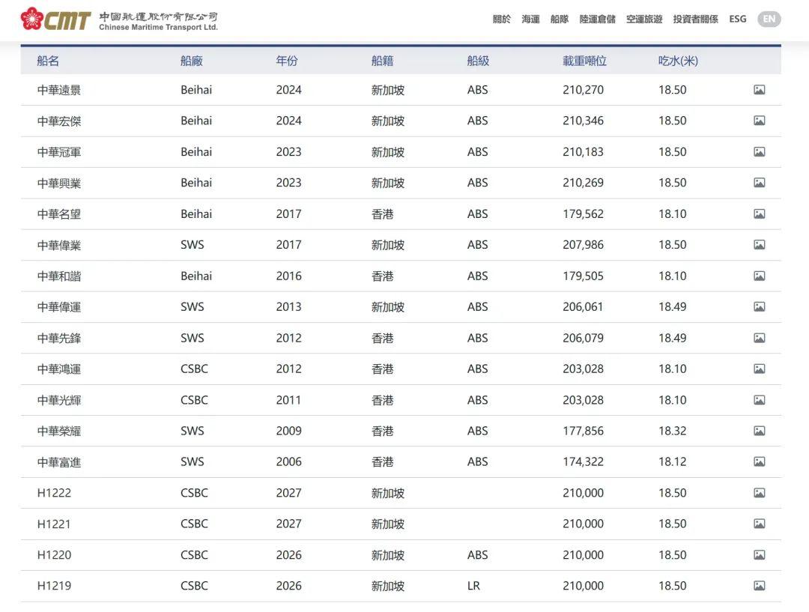Open photo icon for H1222 row
Screen dimensions: 809x612
[x=759, y=493]
